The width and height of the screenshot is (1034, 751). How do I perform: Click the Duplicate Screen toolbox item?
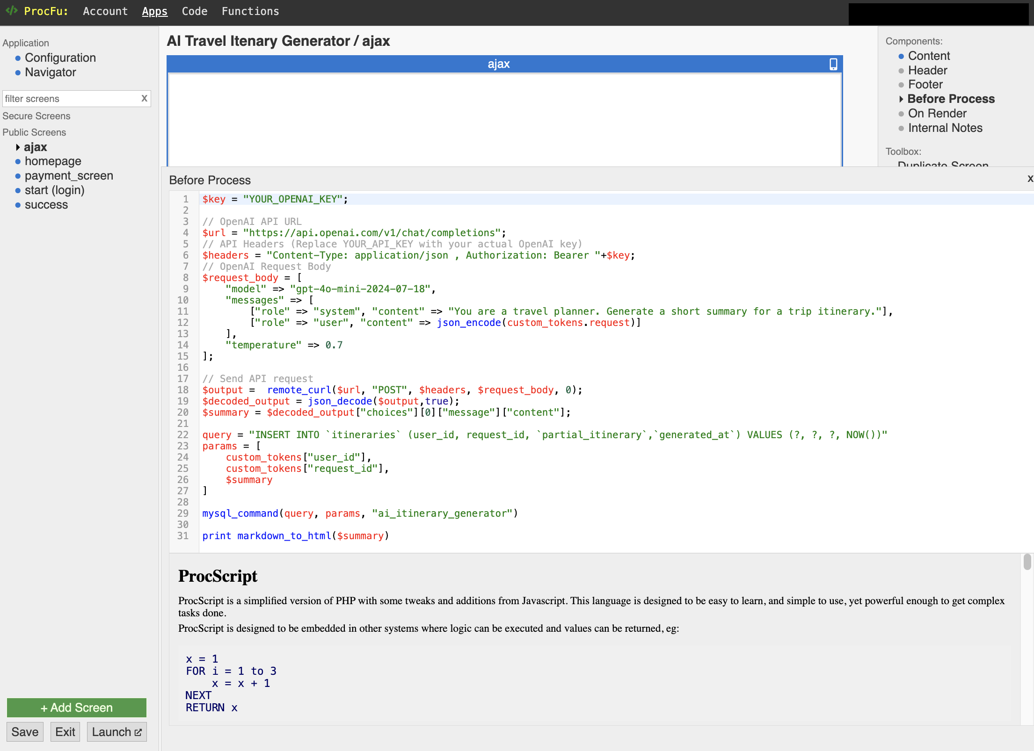[x=943, y=164]
